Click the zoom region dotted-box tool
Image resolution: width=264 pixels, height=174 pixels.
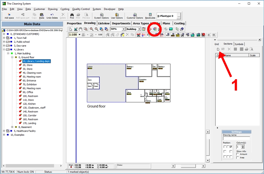coord(86,29)
